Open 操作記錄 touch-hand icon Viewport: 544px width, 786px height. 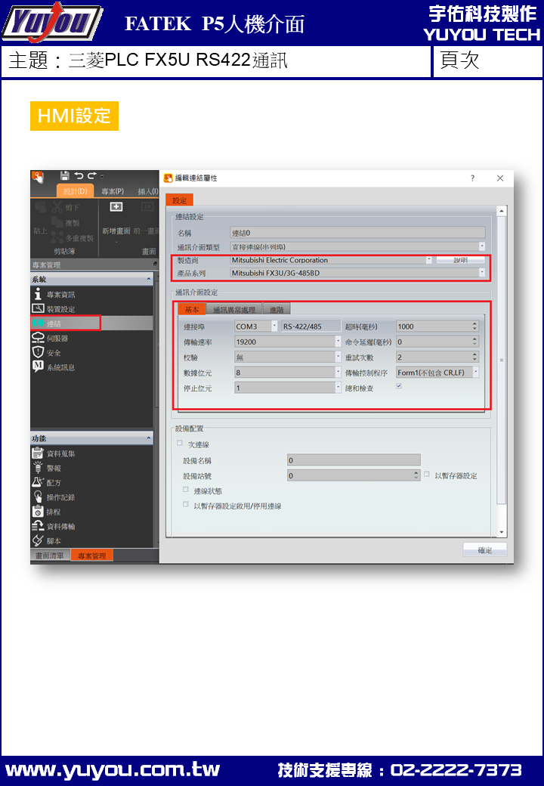pyautogui.click(x=38, y=497)
